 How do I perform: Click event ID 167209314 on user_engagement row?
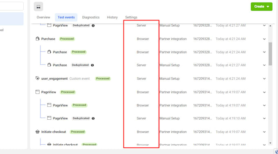[202, 78]
